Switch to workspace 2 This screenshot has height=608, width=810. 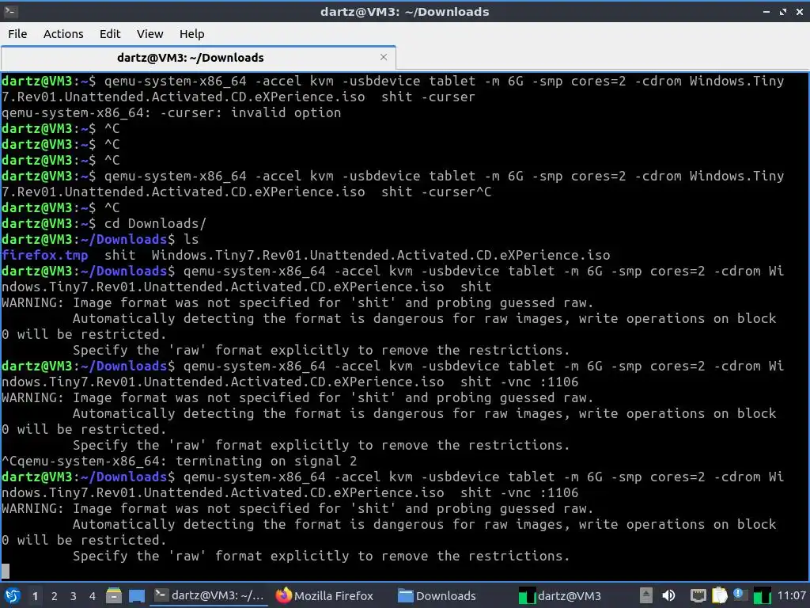coord(54,596)
